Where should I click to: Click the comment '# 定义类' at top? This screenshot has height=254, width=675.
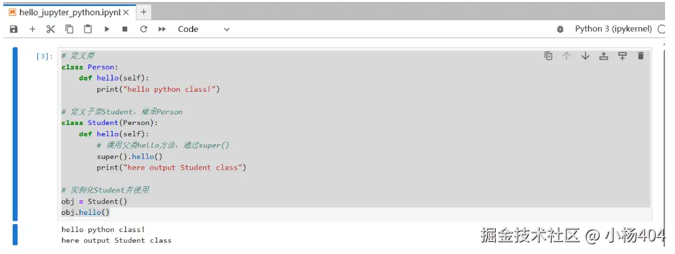pyautogui.click(x=78, y=56)
